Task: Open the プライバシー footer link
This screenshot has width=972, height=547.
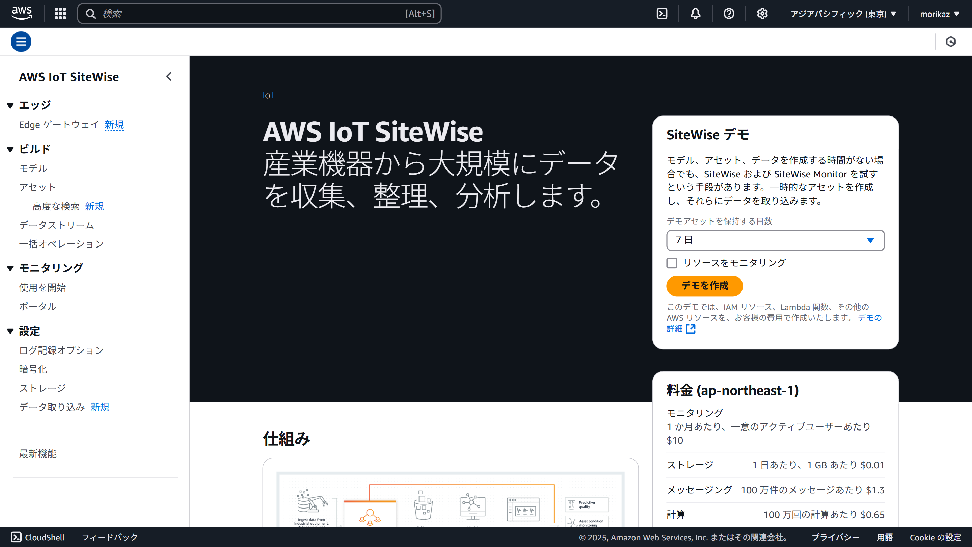Action: (x=835, y=537)
